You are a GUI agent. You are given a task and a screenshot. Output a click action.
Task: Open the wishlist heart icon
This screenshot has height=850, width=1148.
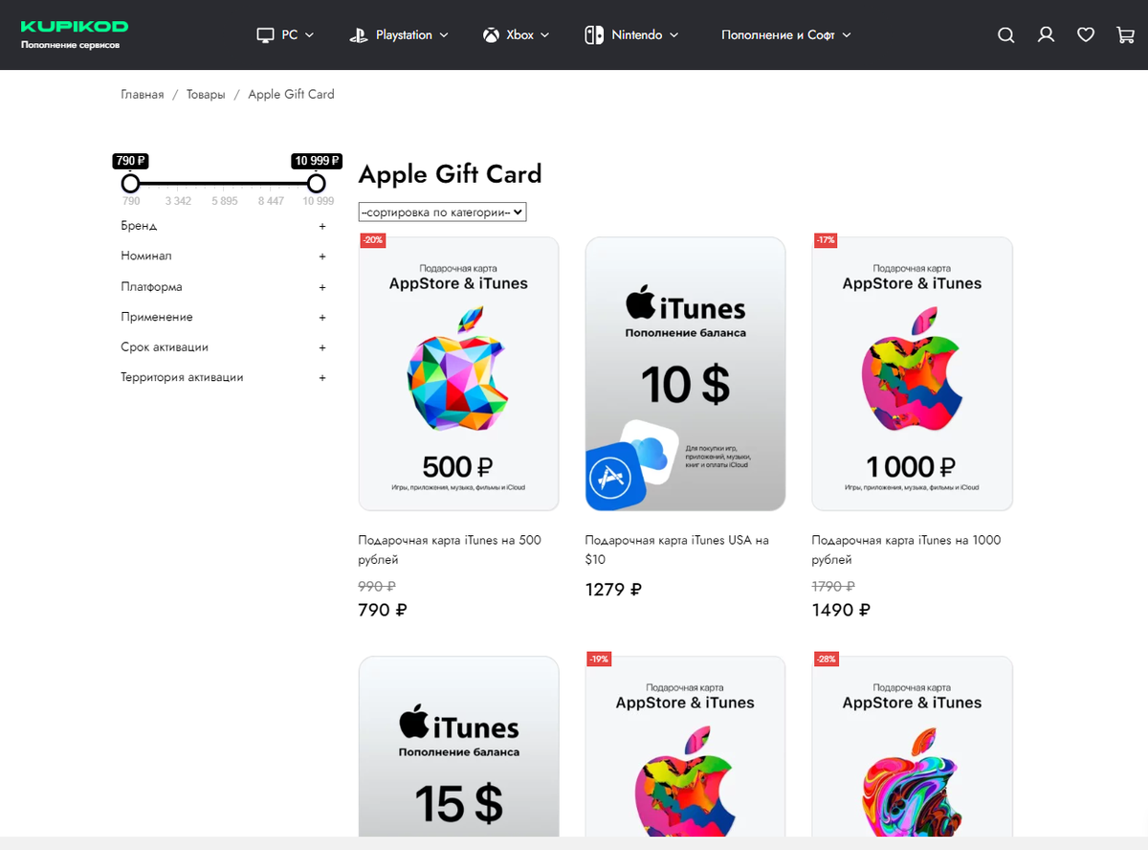[x=1086, y=35]
